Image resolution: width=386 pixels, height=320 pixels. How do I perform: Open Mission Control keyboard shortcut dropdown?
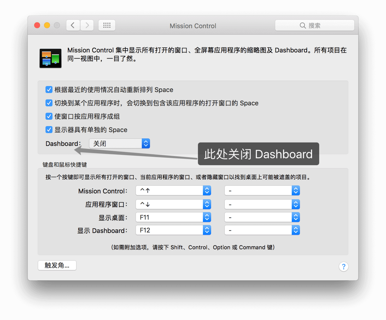coord(173,190)
